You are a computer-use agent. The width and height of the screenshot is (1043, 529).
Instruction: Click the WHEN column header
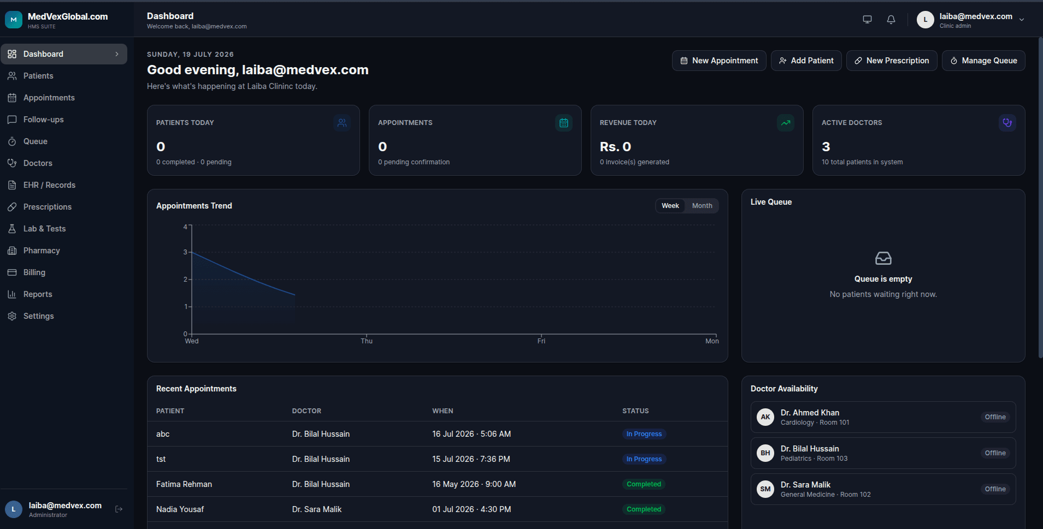tap(443, 411)
